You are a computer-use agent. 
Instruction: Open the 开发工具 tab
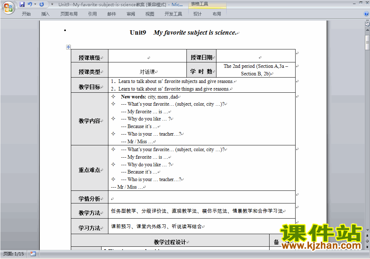click(x=173, y=14)
